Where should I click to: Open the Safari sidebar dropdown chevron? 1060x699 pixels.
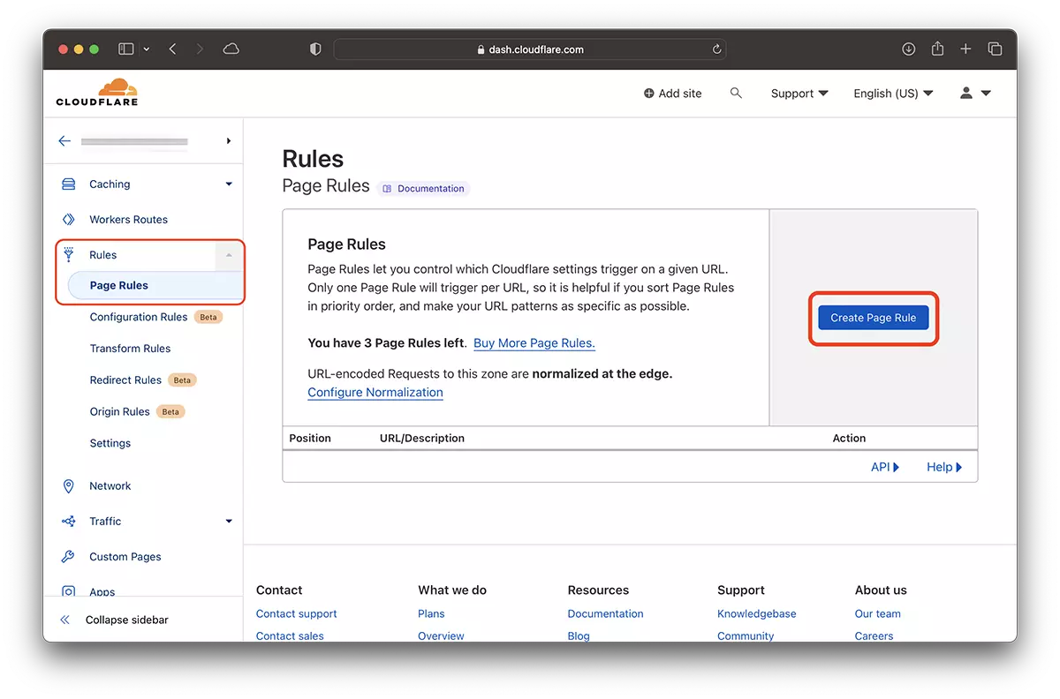coord(147,49)
